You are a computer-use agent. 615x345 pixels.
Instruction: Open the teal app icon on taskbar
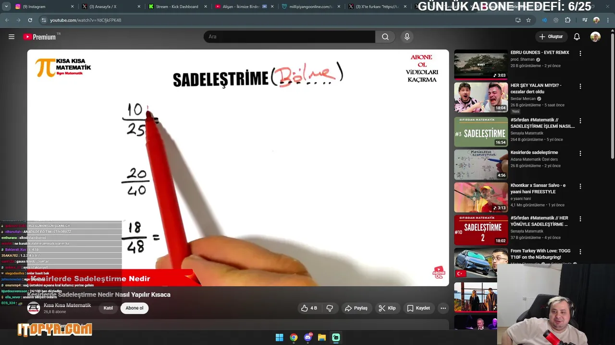(336, 337)
